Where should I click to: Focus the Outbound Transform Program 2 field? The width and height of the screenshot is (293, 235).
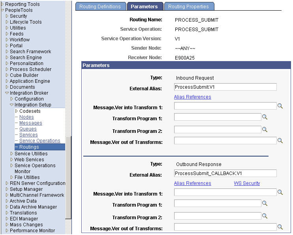click(218, 216)
